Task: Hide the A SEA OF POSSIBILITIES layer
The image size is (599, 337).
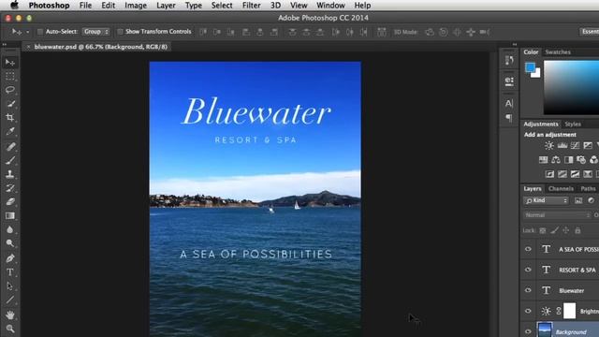Action: tap(528, 249)
